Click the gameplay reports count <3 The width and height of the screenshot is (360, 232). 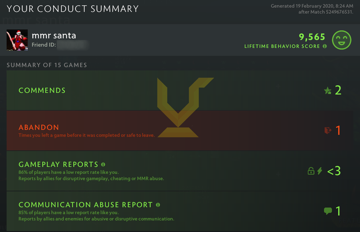334,171
